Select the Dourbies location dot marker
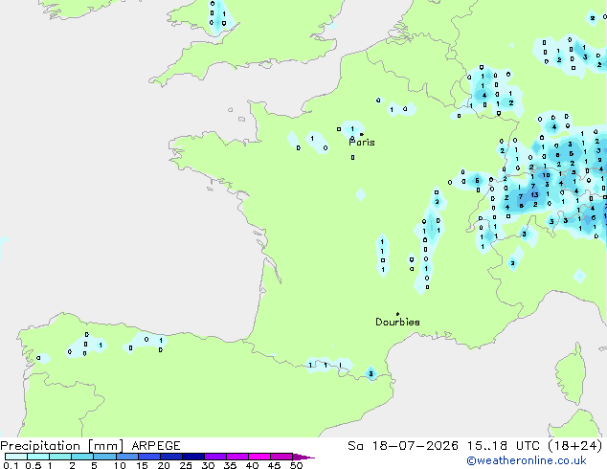The height and width of the screenshot is (469, 607). 397,314
